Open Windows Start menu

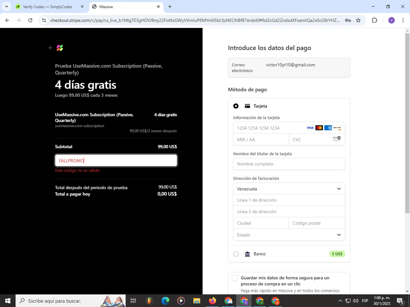pyautogui.click(x=8, y=301)
